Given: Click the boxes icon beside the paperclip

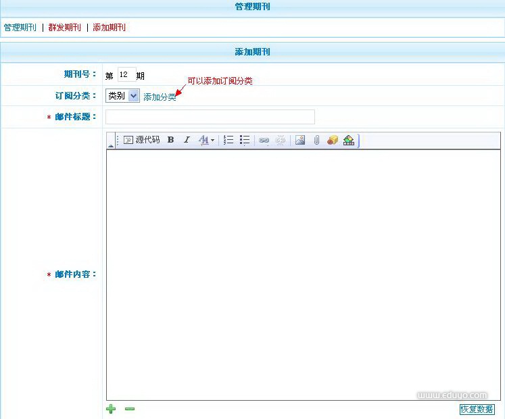Looking at the screenshot, I should pyautogui.click(x=333, y=140).
